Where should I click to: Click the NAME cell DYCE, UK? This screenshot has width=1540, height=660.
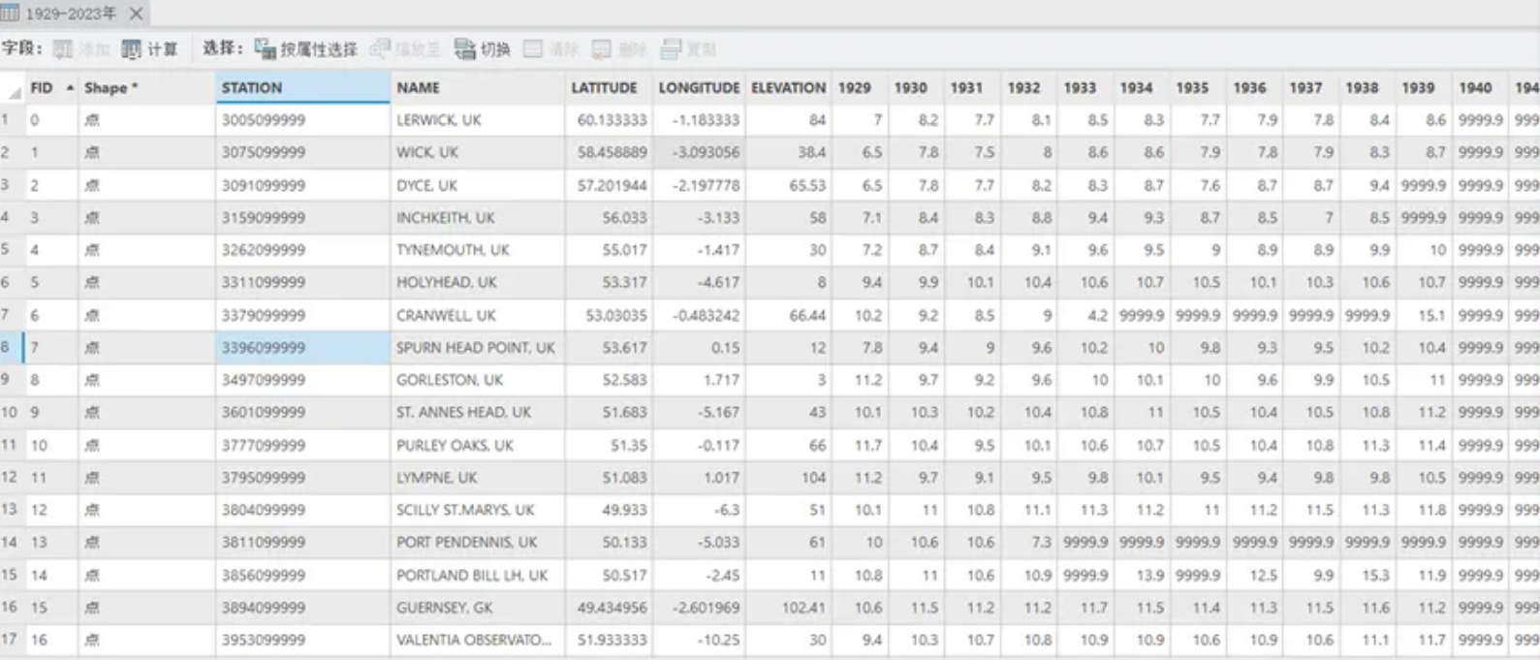pos(478,185)
